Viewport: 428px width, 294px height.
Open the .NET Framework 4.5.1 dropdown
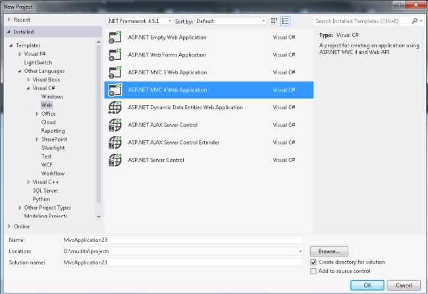pos(139,21)
